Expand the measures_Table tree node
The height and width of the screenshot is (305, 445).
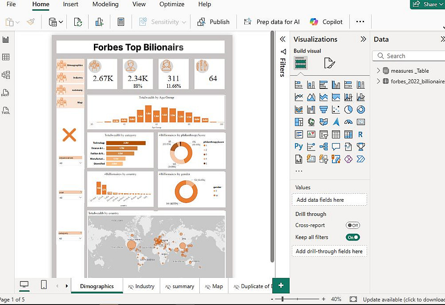[378, 70]
